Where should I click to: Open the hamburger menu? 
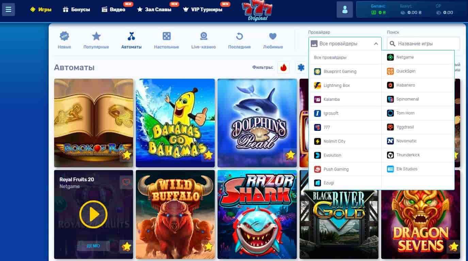tap(9, 10)
